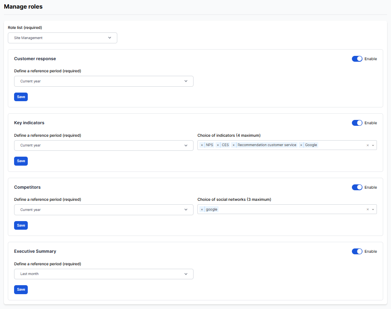
Task: Toggle off Key indicators section
Action: pyautogui.click(x=357, y=123)
